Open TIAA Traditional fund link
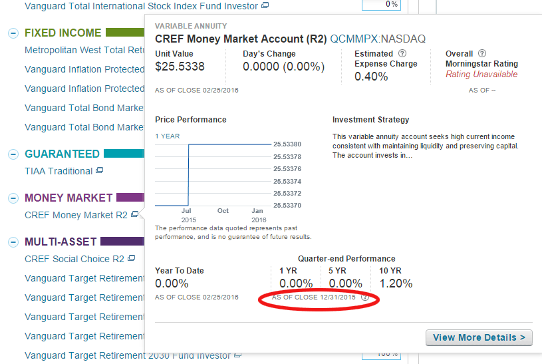 (59, 171)
